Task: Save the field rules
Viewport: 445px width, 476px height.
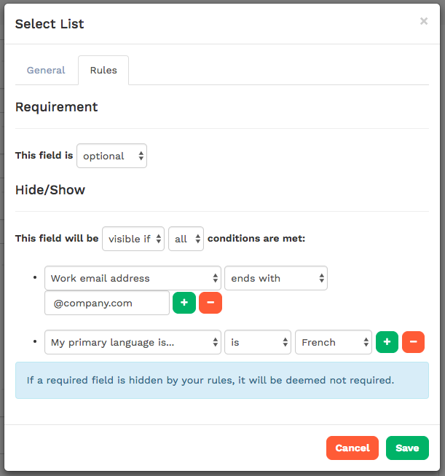Action: (407, 448)
